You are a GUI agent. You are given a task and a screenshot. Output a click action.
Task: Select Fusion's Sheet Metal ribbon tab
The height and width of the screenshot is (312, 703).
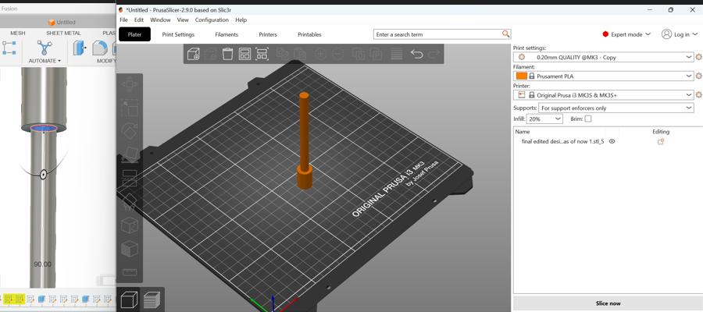tap(64, 33)
